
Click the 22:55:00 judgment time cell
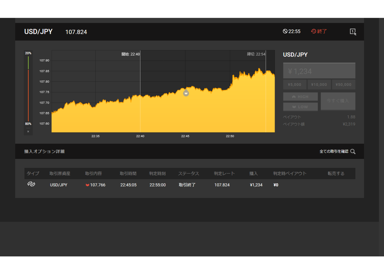[x=158, y=185]
